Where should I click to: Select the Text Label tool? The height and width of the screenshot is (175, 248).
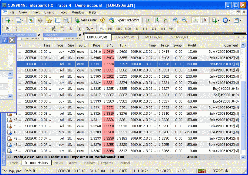point(79,29)
